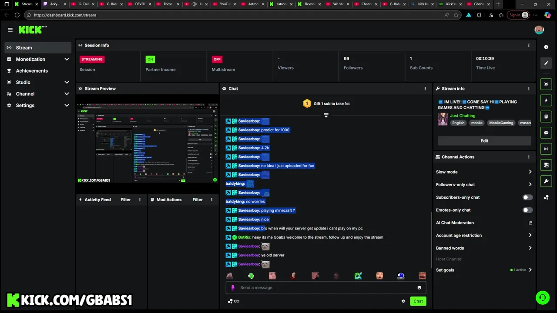Click the three-dots icon at sidebar bottom
Screen dimensions: 557x313
(546, 197)
